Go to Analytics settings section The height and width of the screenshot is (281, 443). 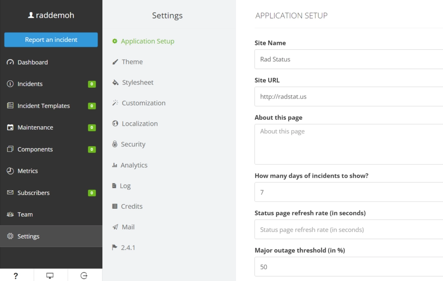click(134, 165)
